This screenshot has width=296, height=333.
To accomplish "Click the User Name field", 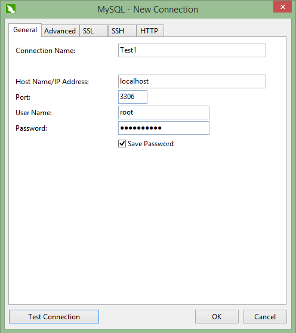I will pyautogui.click(x=164, y=112).
